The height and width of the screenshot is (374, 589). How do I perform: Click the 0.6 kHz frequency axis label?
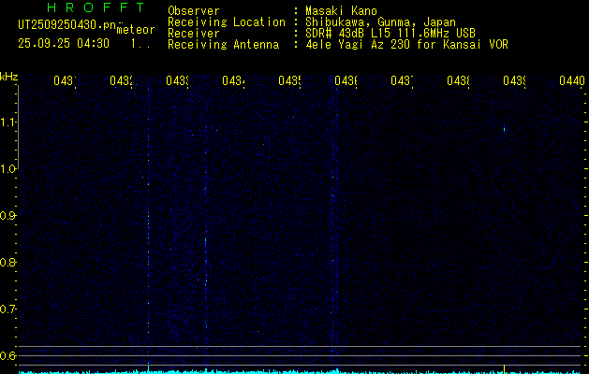coord(8,355)
